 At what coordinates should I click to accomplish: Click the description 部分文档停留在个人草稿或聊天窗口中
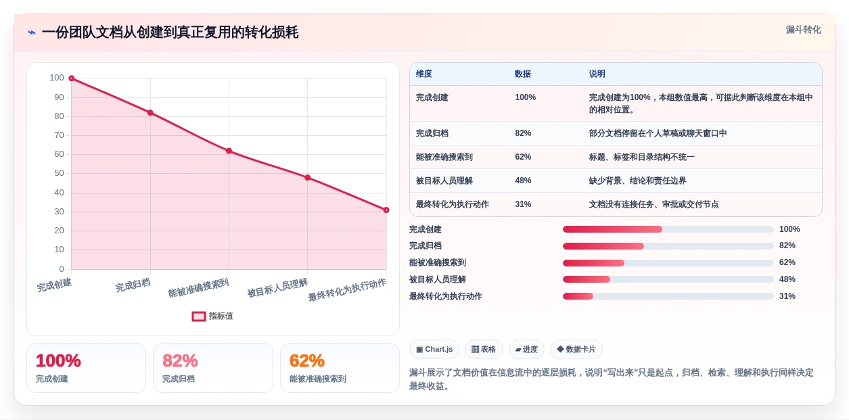[658, 133]
